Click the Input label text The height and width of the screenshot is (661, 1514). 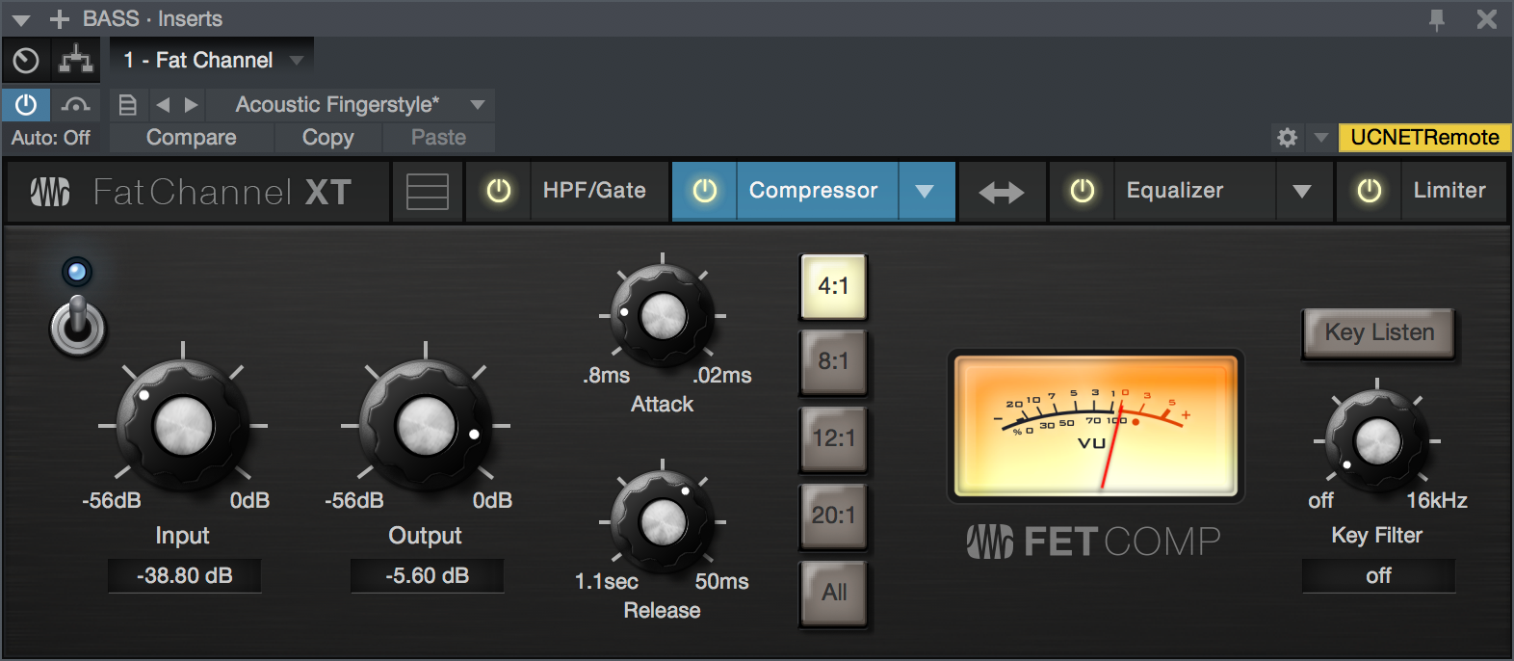click(182, 536)
